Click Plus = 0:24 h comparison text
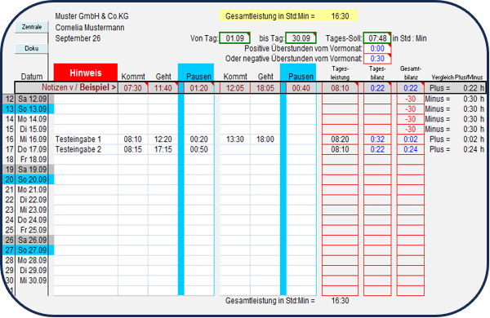 point(457,149)
